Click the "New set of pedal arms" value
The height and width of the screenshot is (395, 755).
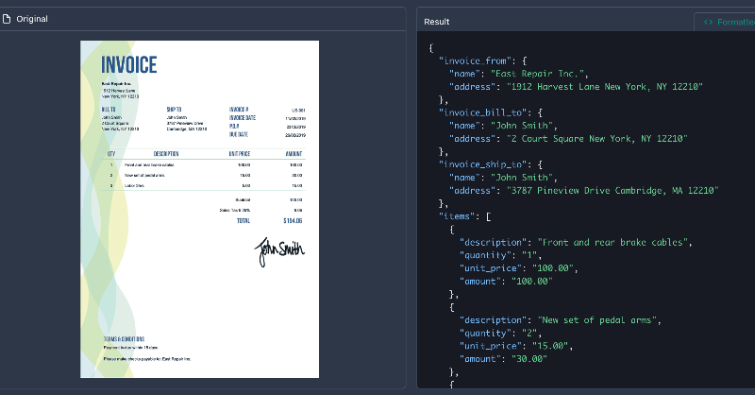(597, 320)
